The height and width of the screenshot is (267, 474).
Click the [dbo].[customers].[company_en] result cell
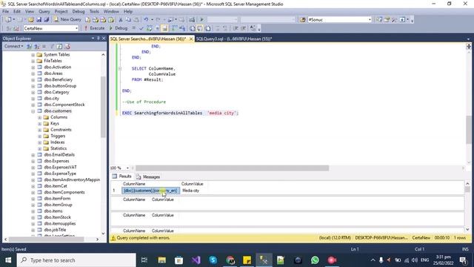tap(150, 191)
